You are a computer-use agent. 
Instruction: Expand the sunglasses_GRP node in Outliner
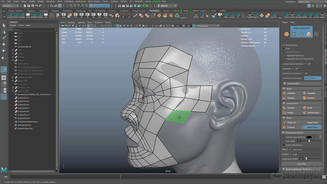tap(13, 77)
